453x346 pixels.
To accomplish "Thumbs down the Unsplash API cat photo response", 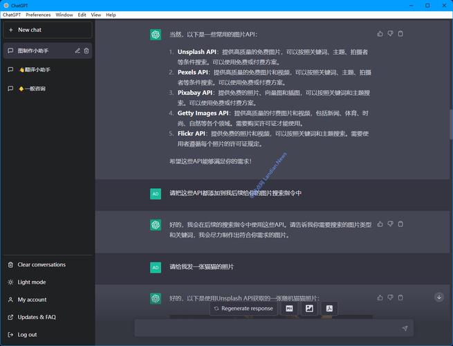I will point(390,298).
